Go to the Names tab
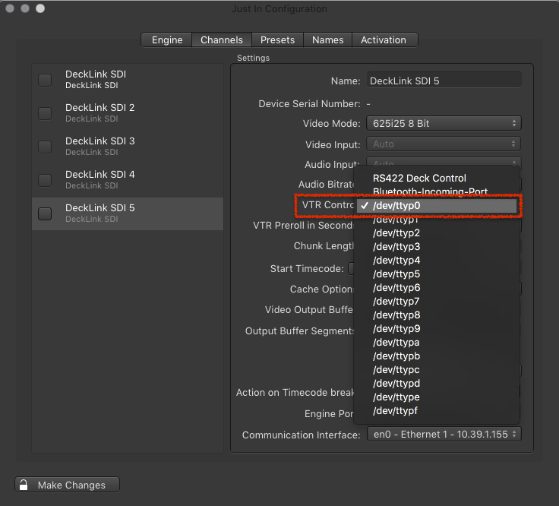The image size is (559, 506). [327, 40]
